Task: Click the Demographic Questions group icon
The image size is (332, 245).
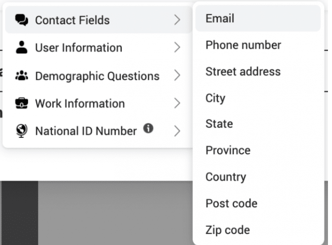Action: (x=22, y=75)
